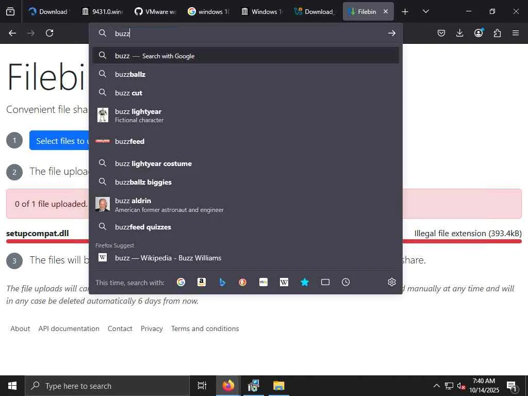The width and height of the screenshot is (528, 396).
Task: Open the API documentation link
Action: [69, 328]
